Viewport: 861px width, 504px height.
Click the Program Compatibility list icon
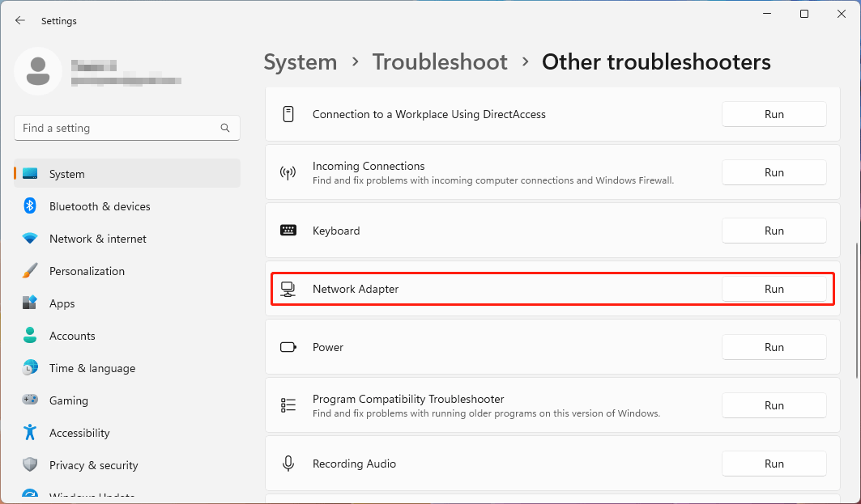[288, 405]
